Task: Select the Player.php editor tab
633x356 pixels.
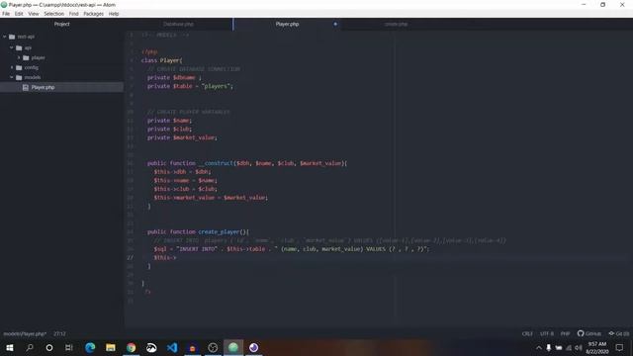Action: point(287,24)
